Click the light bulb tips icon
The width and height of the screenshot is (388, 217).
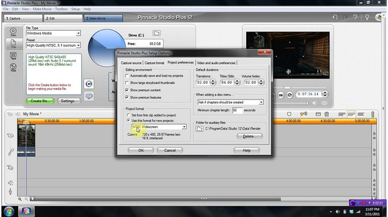tap(367, 17)
